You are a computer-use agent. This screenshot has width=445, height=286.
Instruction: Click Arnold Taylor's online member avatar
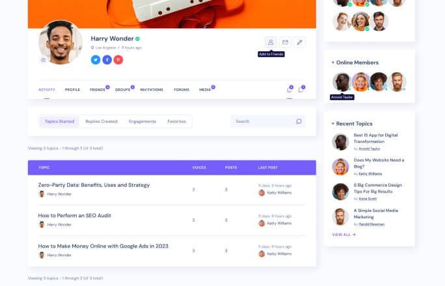(342, 82)
